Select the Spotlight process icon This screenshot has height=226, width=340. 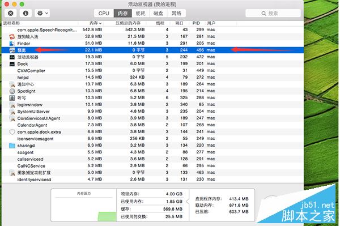(12, 91)
